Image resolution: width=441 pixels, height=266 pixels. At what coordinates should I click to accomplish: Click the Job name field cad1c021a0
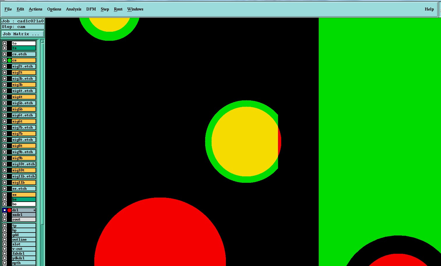click(x=23, y=21)
